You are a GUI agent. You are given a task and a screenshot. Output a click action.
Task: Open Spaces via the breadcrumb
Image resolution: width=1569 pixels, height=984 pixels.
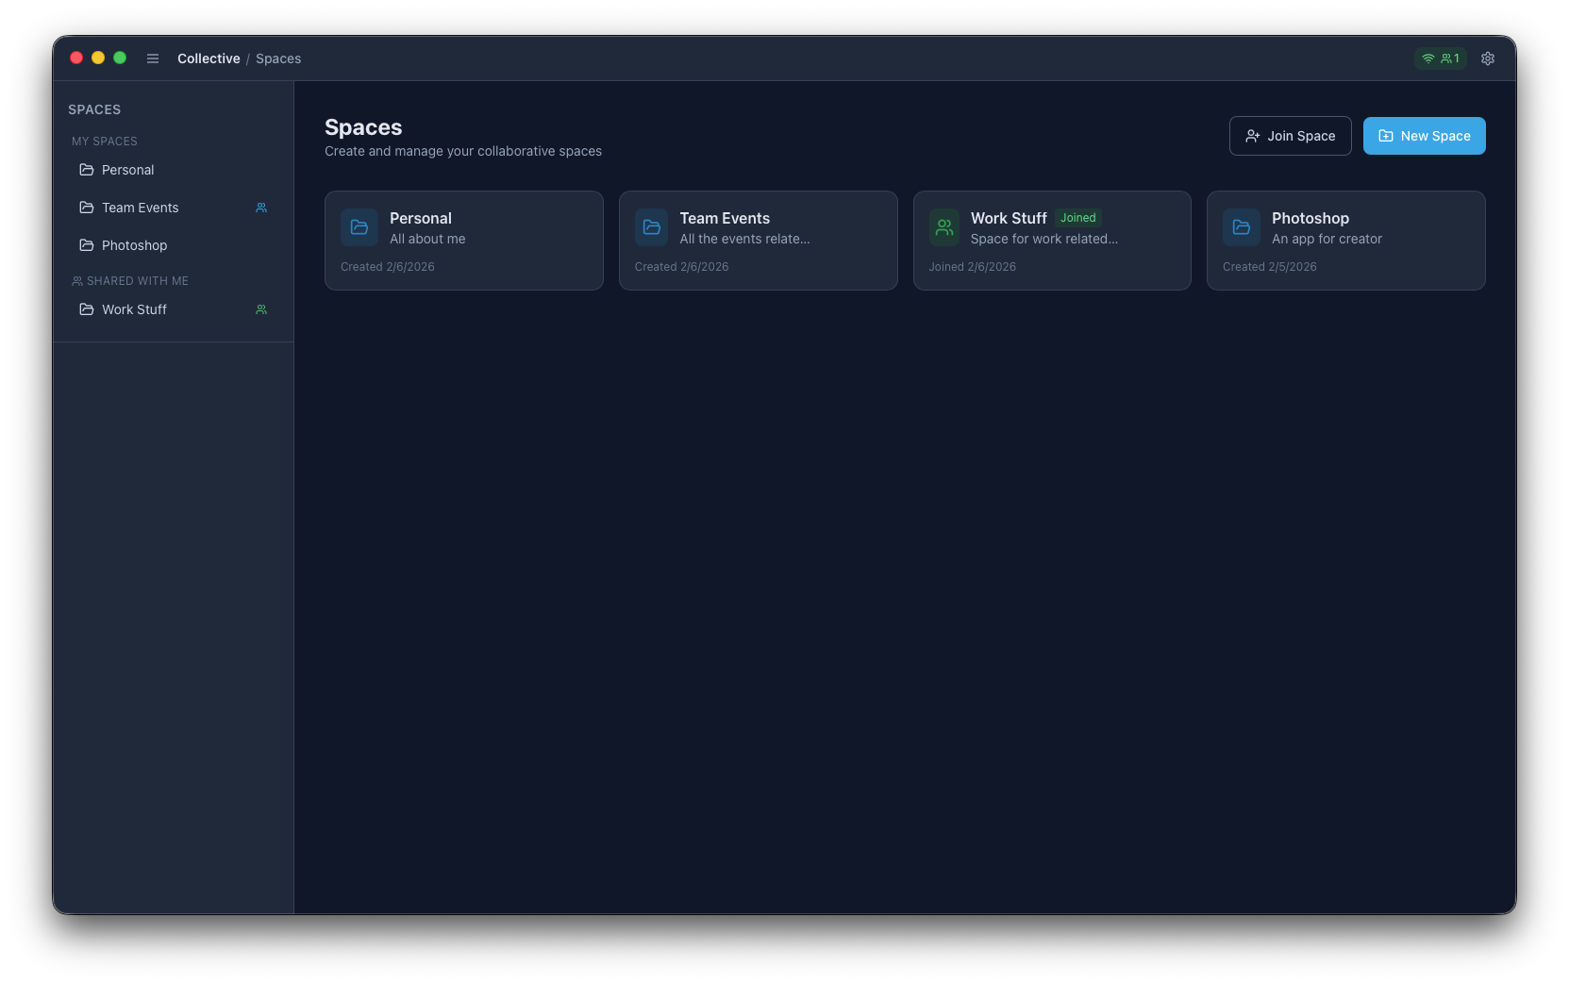[x=278, y=58]
